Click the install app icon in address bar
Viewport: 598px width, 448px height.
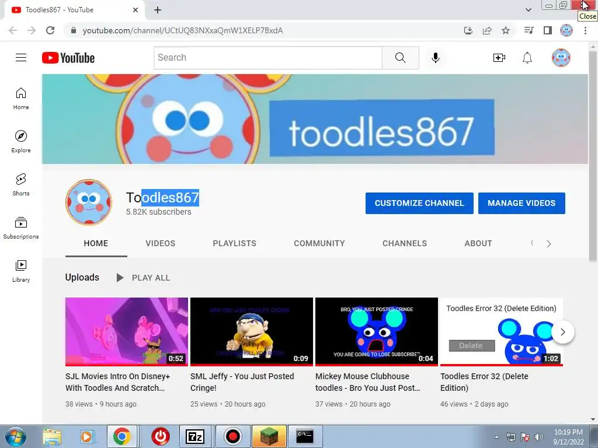click(468, 30)
